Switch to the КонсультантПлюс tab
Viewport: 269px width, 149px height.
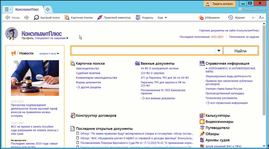tap(27, 9)
